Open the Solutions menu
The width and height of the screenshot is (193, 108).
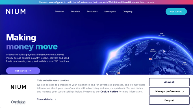pos(75,12)
